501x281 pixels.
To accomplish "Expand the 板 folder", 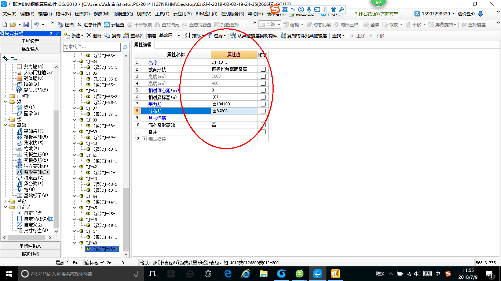I will pyautogui.click(x=5, y=119).
